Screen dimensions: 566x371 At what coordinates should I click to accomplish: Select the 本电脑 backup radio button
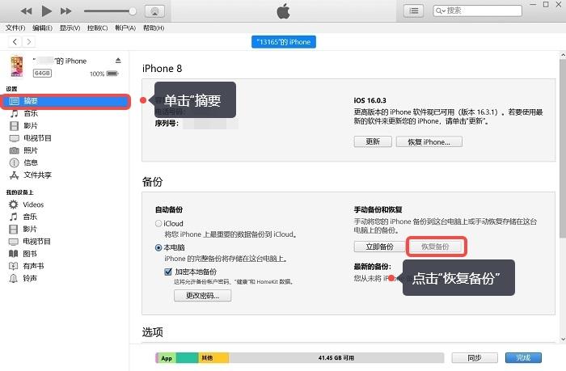point(158,247)
